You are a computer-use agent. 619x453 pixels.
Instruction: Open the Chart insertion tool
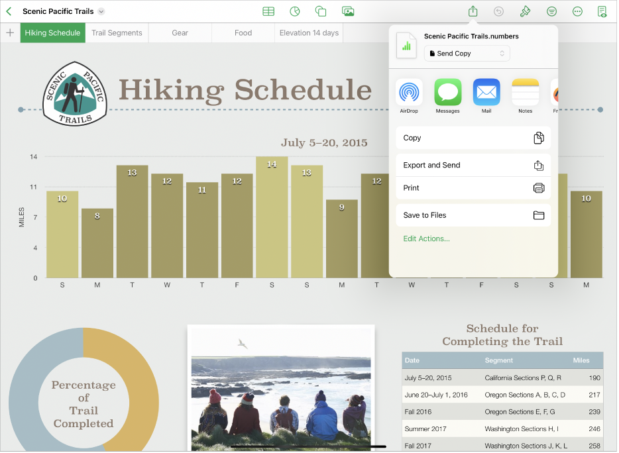click(294, 11)
